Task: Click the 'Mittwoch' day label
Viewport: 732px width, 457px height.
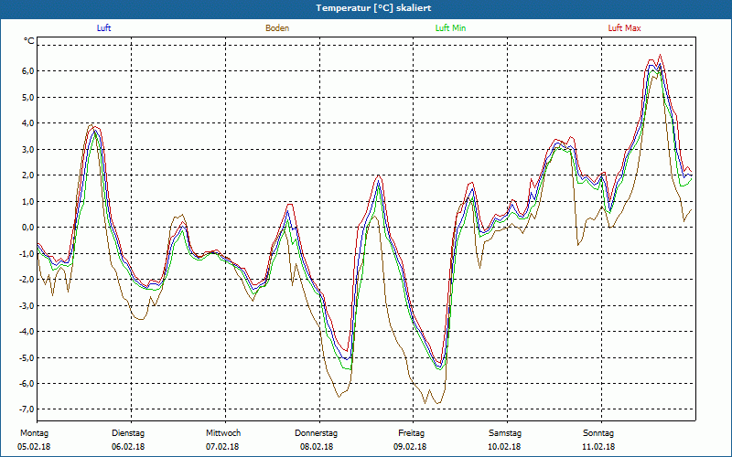Action: 223,433
